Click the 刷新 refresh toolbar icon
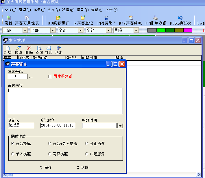205x178 pixels. [x=8, y=18]
